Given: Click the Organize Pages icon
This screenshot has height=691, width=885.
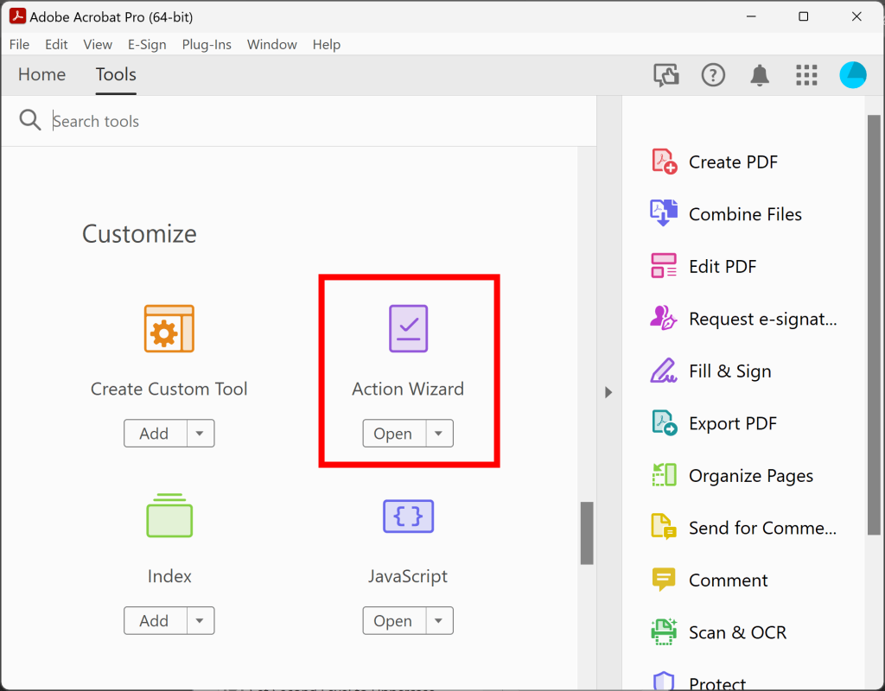Looking at the screenshot, I should click(x=664, y=476).
